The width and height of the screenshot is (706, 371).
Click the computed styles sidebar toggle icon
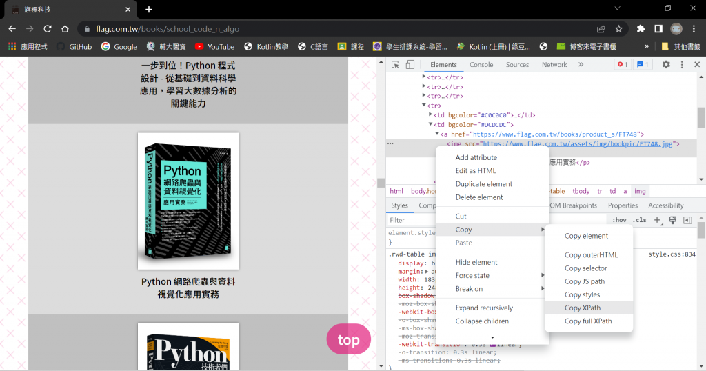tap(687, 220)
